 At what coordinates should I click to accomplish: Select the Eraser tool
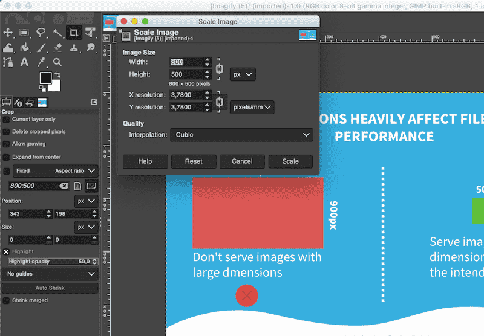[57, 48]
